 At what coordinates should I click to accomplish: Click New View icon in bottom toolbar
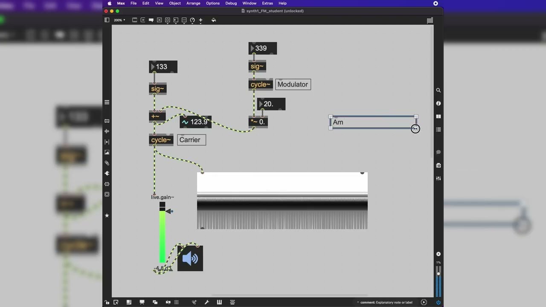click(129, 302)
